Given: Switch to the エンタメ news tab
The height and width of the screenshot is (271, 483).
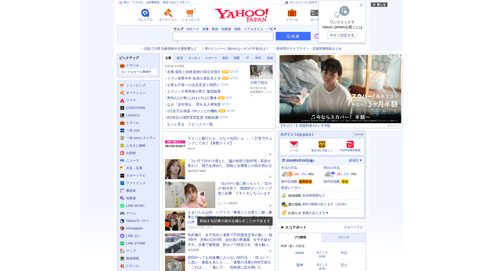Looking at the screenshot, I should [x=194, y=58].
